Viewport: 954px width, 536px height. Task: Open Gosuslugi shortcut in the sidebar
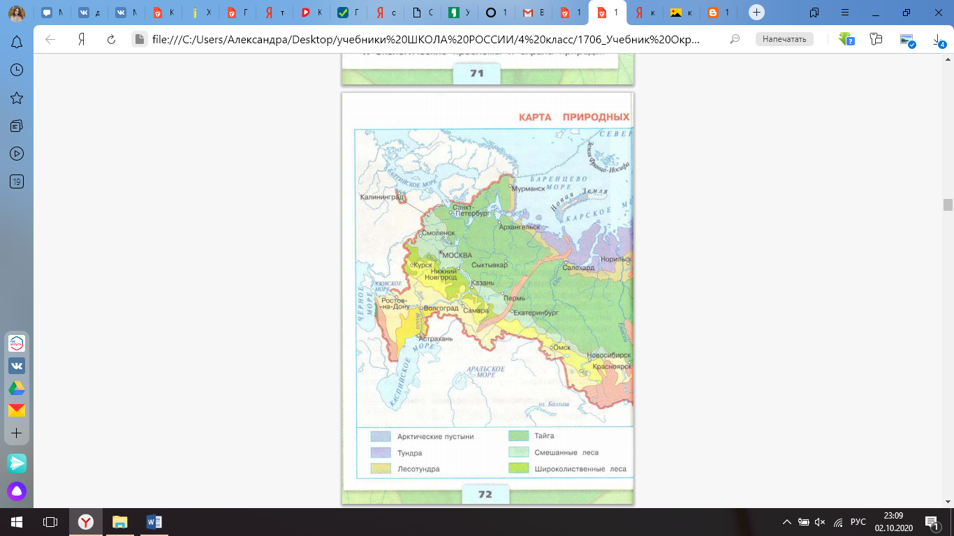(x=17, y=343)
